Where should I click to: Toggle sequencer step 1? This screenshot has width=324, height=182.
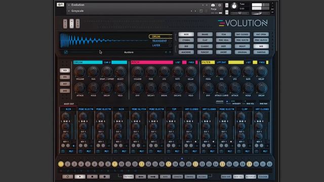click(61, 164)
